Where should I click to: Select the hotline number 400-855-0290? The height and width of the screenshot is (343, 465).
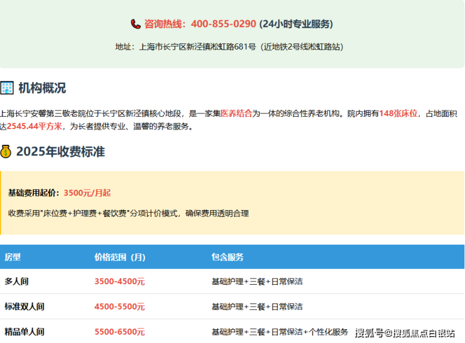coord(223,24)
